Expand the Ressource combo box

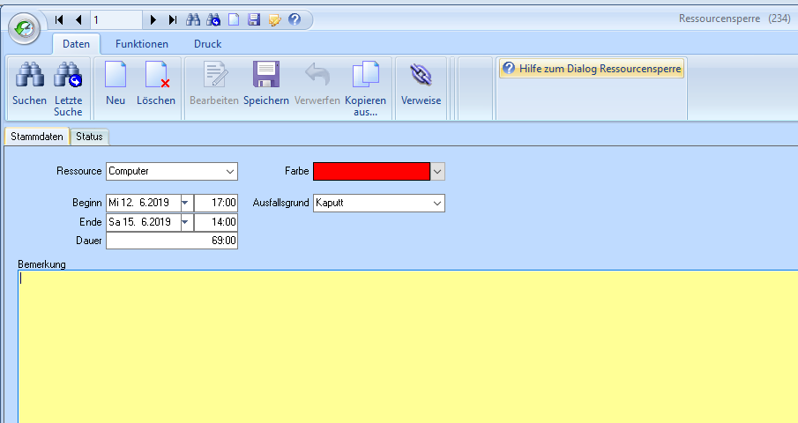click(x=230, y=171)
